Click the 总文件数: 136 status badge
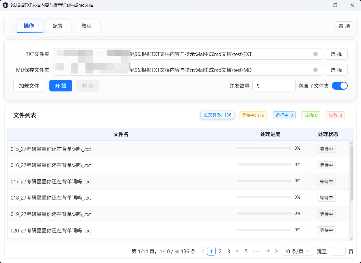361x263 pixels. coord(217,115)
